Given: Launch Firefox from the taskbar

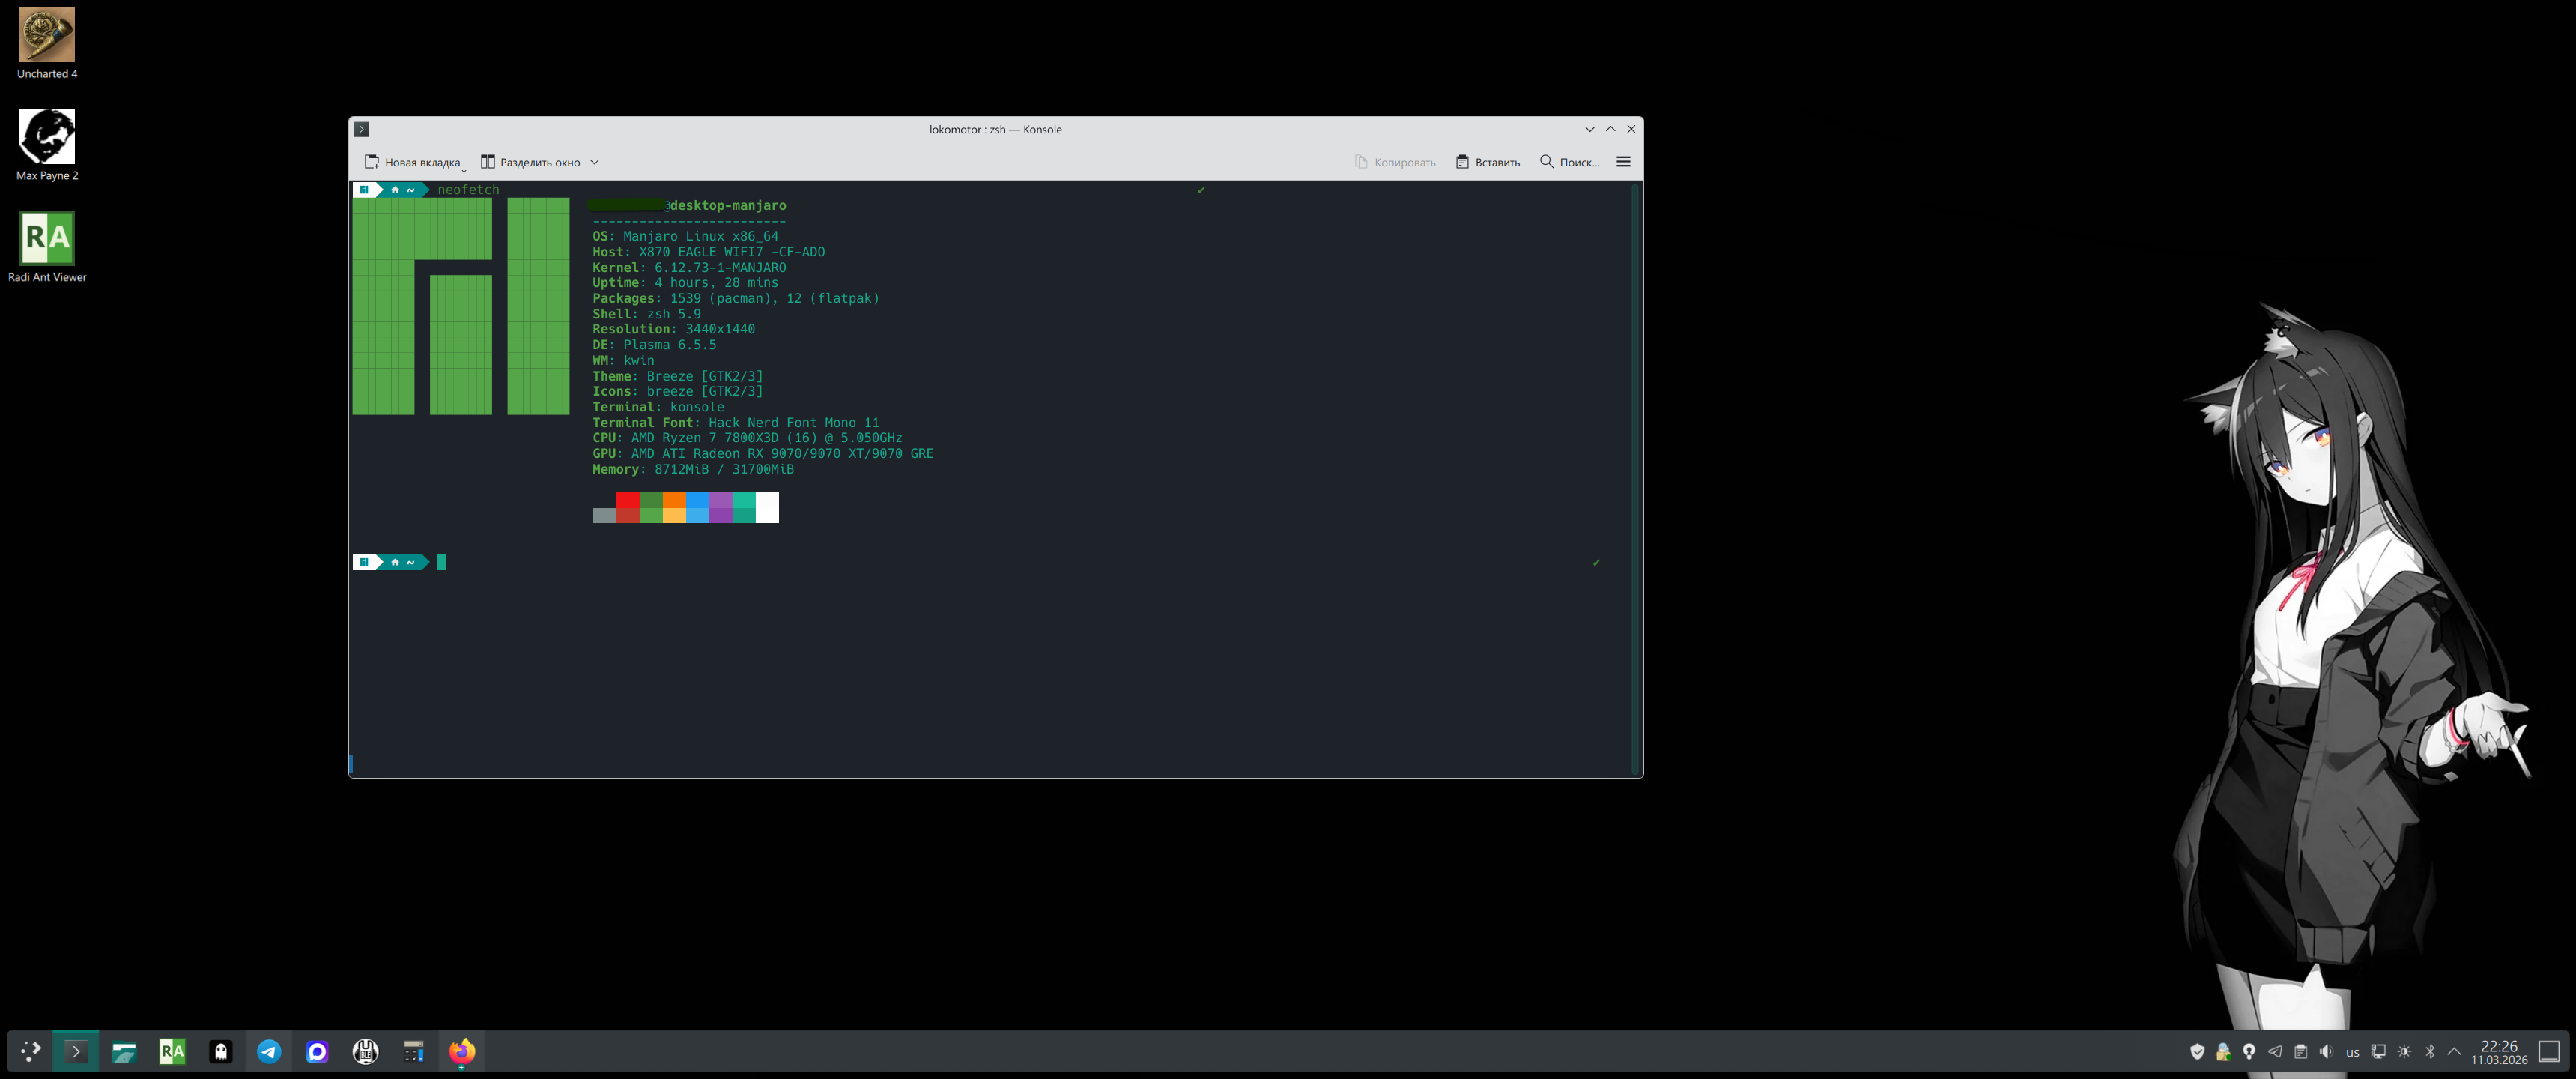Looking at the screenshot, I should tap(462, 1051).
